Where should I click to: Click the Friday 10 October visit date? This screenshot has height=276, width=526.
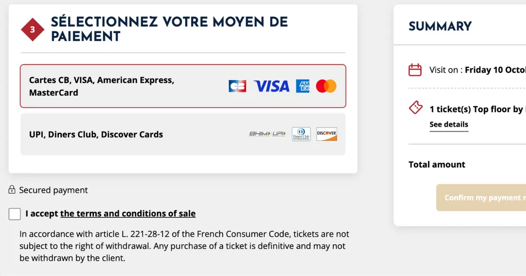pos(495,70)
